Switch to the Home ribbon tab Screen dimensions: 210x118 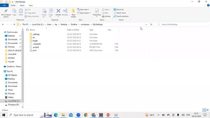[13, 5]
